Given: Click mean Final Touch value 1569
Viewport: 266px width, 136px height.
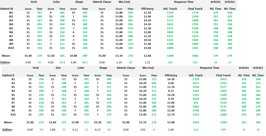Looking at the screenshot, I should click(x=223, y=122).
